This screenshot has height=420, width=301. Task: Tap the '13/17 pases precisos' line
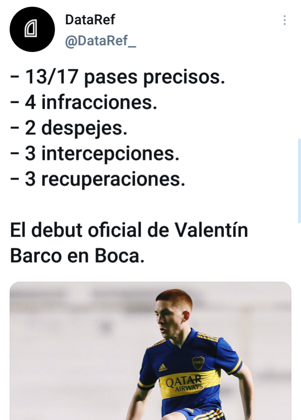pos(118,77)
